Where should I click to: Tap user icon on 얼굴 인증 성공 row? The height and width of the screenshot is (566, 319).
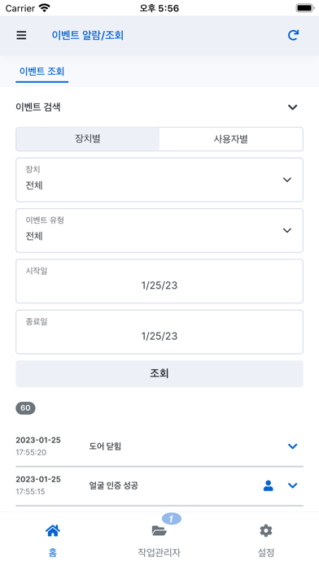[x=268, y=485]
